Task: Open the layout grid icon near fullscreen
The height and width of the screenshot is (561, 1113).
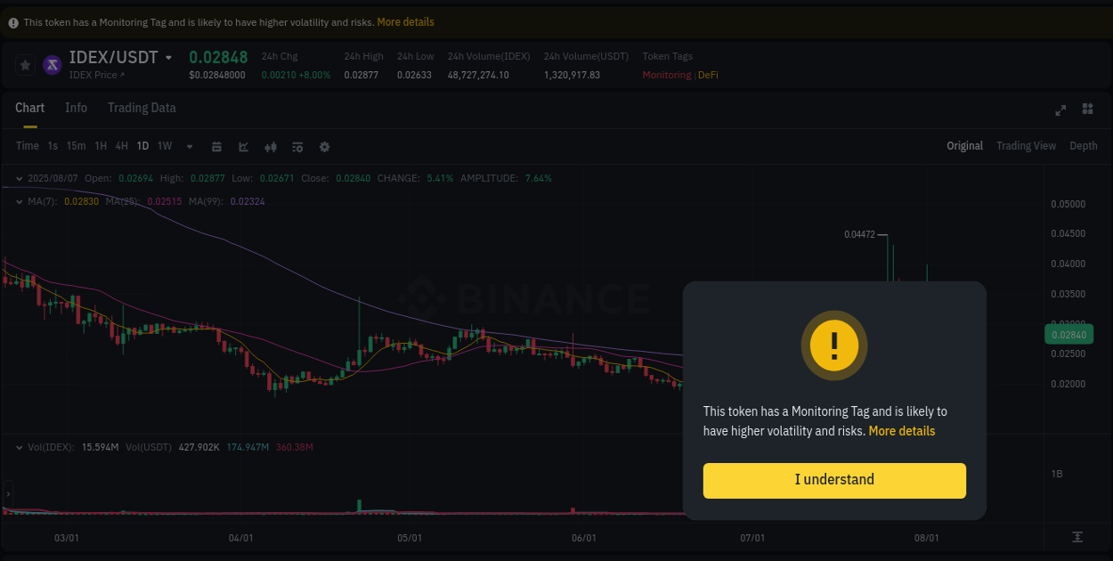Action: point(1087,110)
